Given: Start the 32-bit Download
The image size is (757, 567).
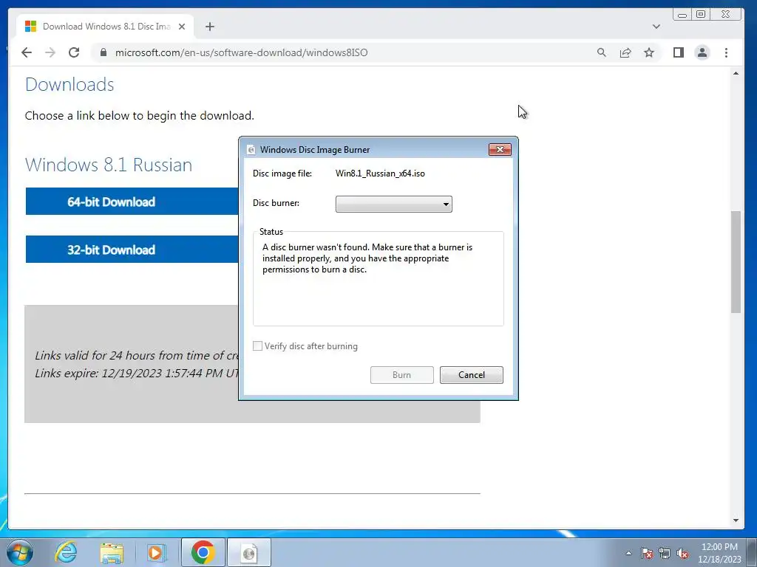Looking at the screenshot, I should point(132,250).
